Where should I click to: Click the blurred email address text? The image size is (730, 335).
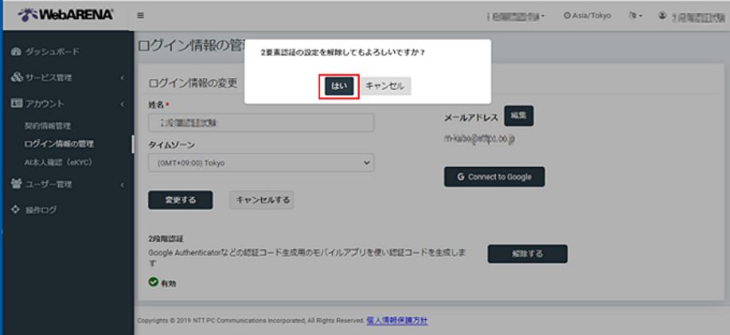tap(479, 138)
